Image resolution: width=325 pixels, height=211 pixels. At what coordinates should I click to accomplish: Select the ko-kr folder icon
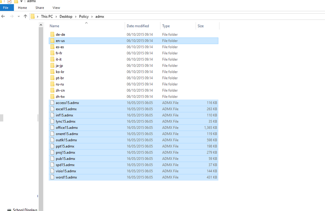pyautogui.click(x=52, y=72)
